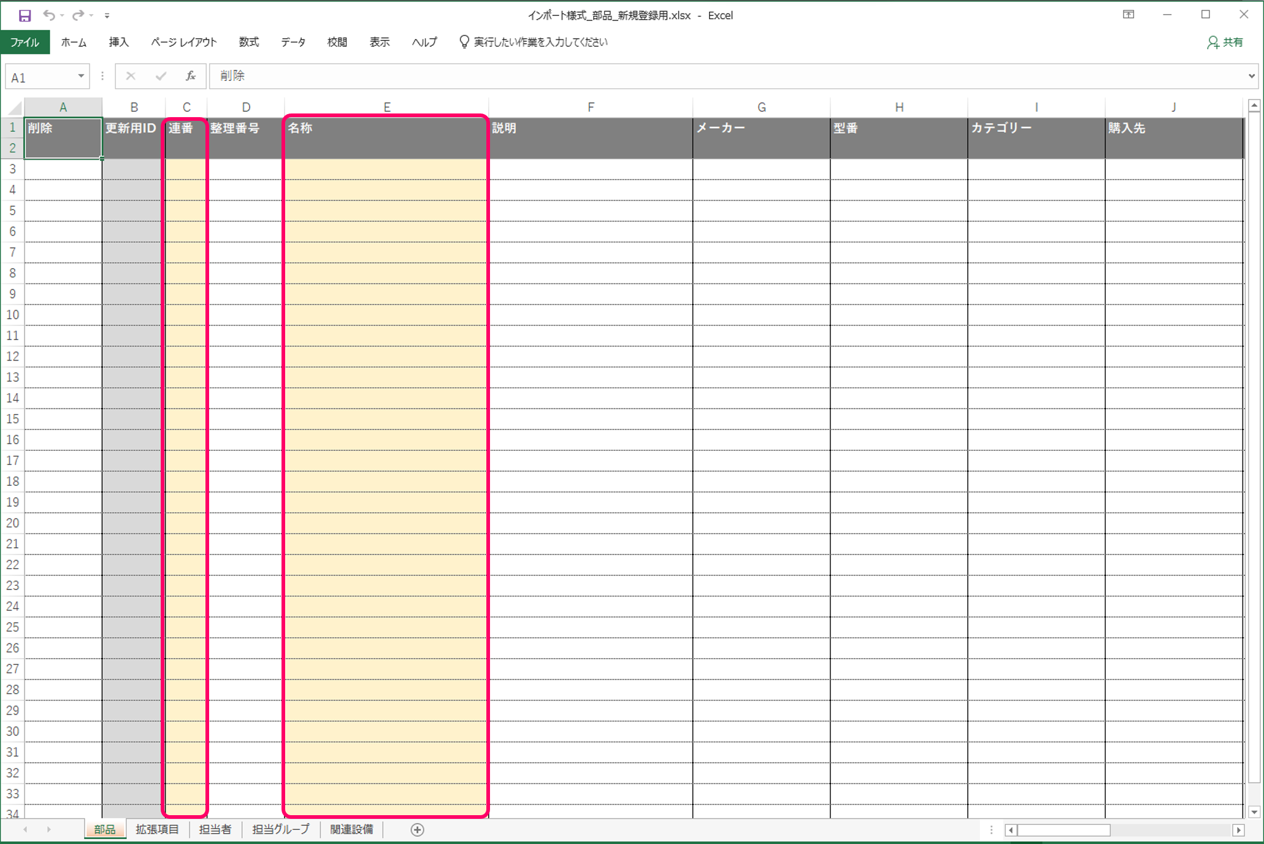Switch to the 拡張項目 sheet tab
Image resolution: width=1264 pixels, height=844 pixels.
(157, 829)
